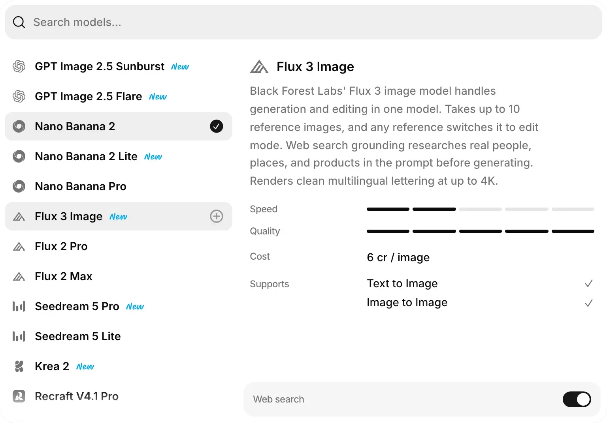Click the OpenAI icon beside GPT Image 2.5 Sunburst
Viewport: 607px width, 423px height.
pos(19,66)
